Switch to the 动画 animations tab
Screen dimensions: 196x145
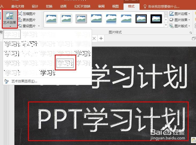point(63,6)
